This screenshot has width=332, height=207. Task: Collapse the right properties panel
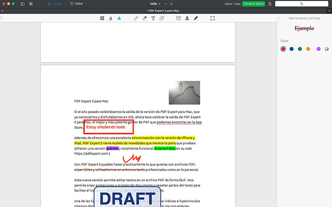pyautogui.click(x=280, y=18)
